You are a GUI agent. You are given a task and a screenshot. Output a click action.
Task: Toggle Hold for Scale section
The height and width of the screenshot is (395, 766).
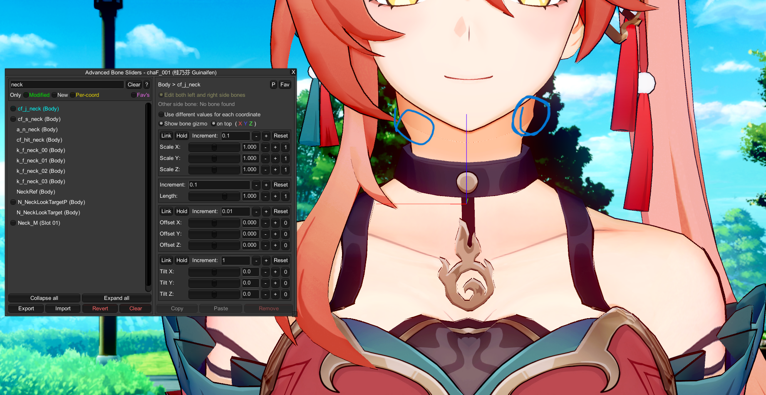pyautogui.click(x=182, y=136)
